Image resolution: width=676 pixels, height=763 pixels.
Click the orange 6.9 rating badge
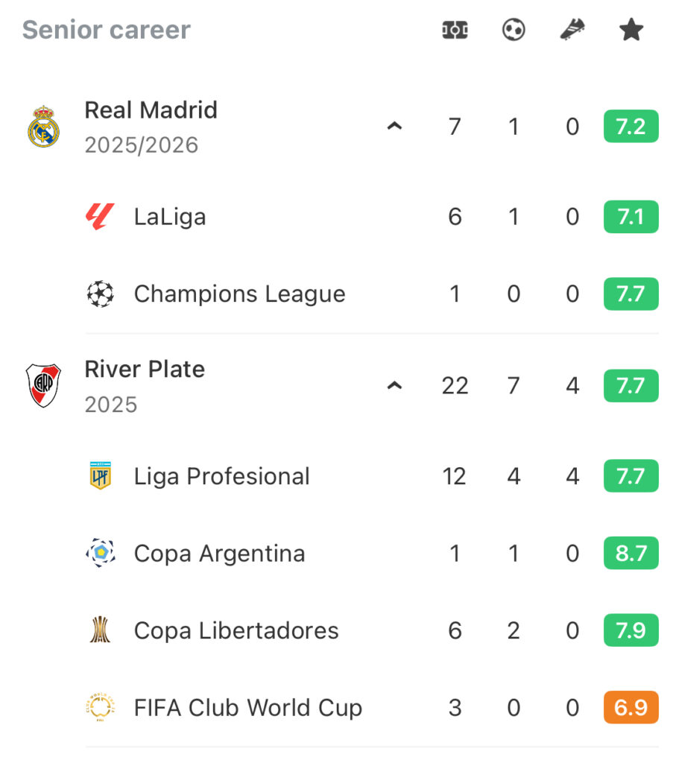tap(631, 708)
